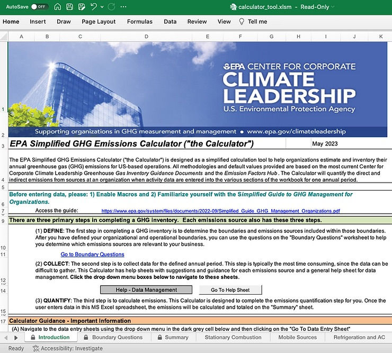The height and width of the screenshot is (353, 392).
Task: Click the May 2023 date cell
Action: tap(325, 143)
